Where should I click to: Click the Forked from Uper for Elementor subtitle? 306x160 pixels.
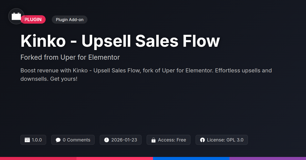(x=70, y=57)
